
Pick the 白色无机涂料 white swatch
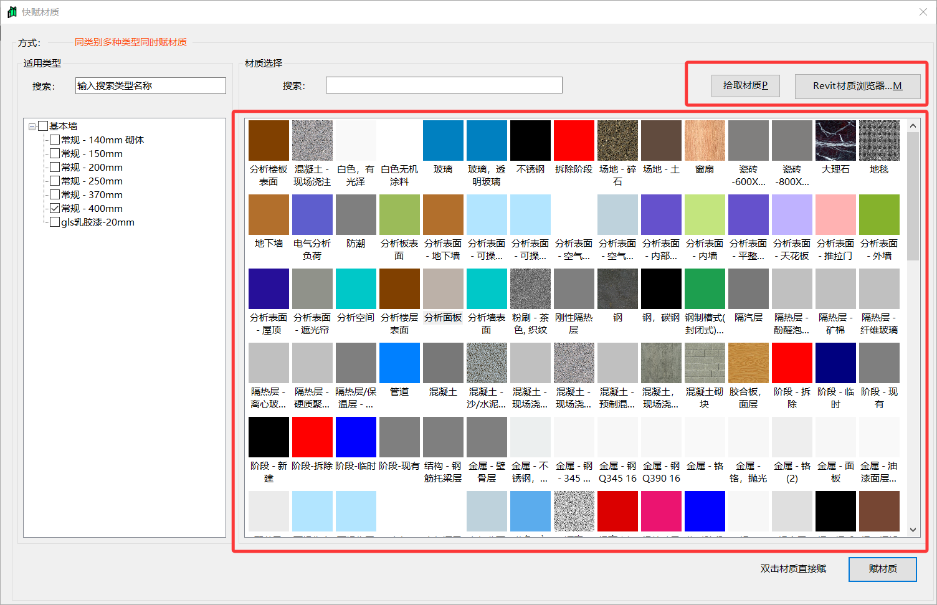[x=399, y=141]
